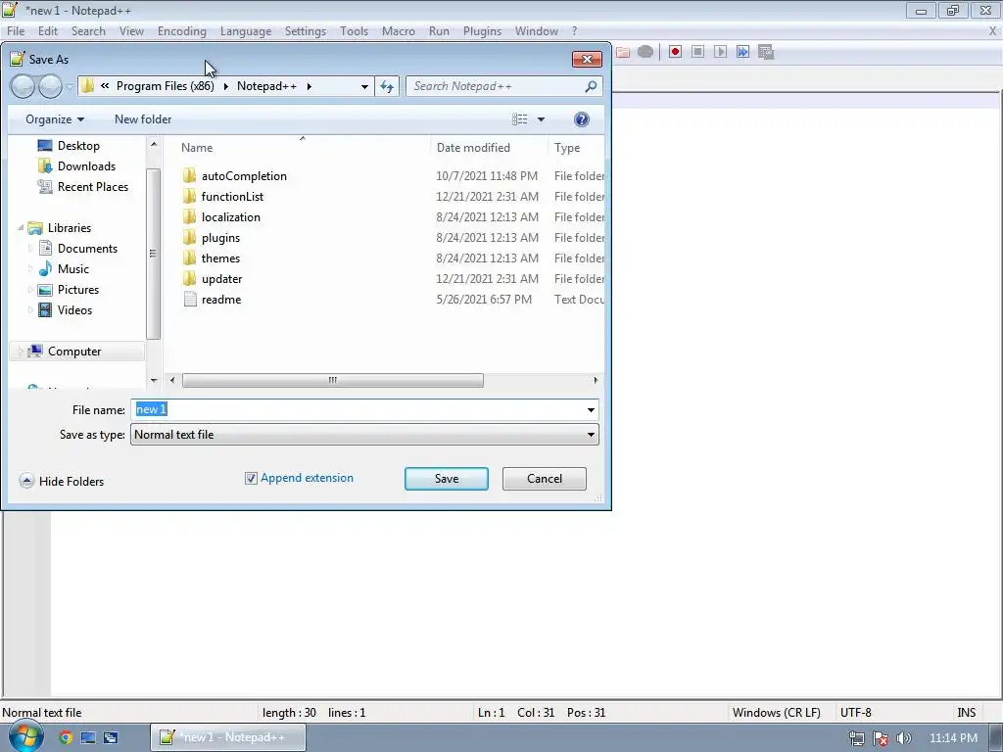Screen dimensions: 1003x752
Task: Select the themes folder
Action: point(220,258)
